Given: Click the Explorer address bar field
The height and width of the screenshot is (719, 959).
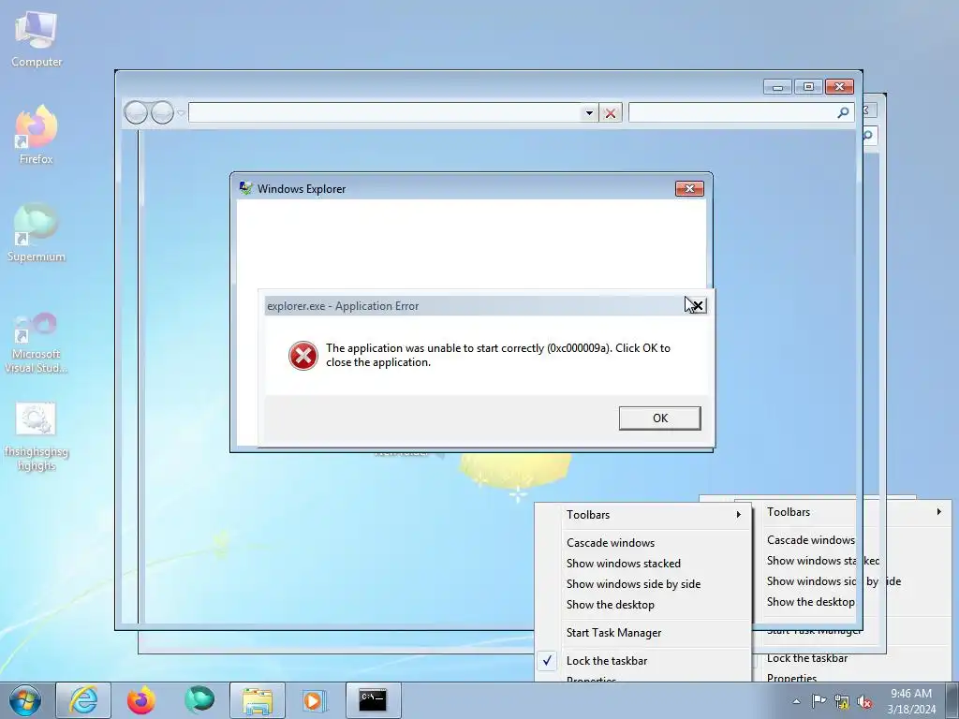Looking at the screenshot, I should click(x=385, y=112).
